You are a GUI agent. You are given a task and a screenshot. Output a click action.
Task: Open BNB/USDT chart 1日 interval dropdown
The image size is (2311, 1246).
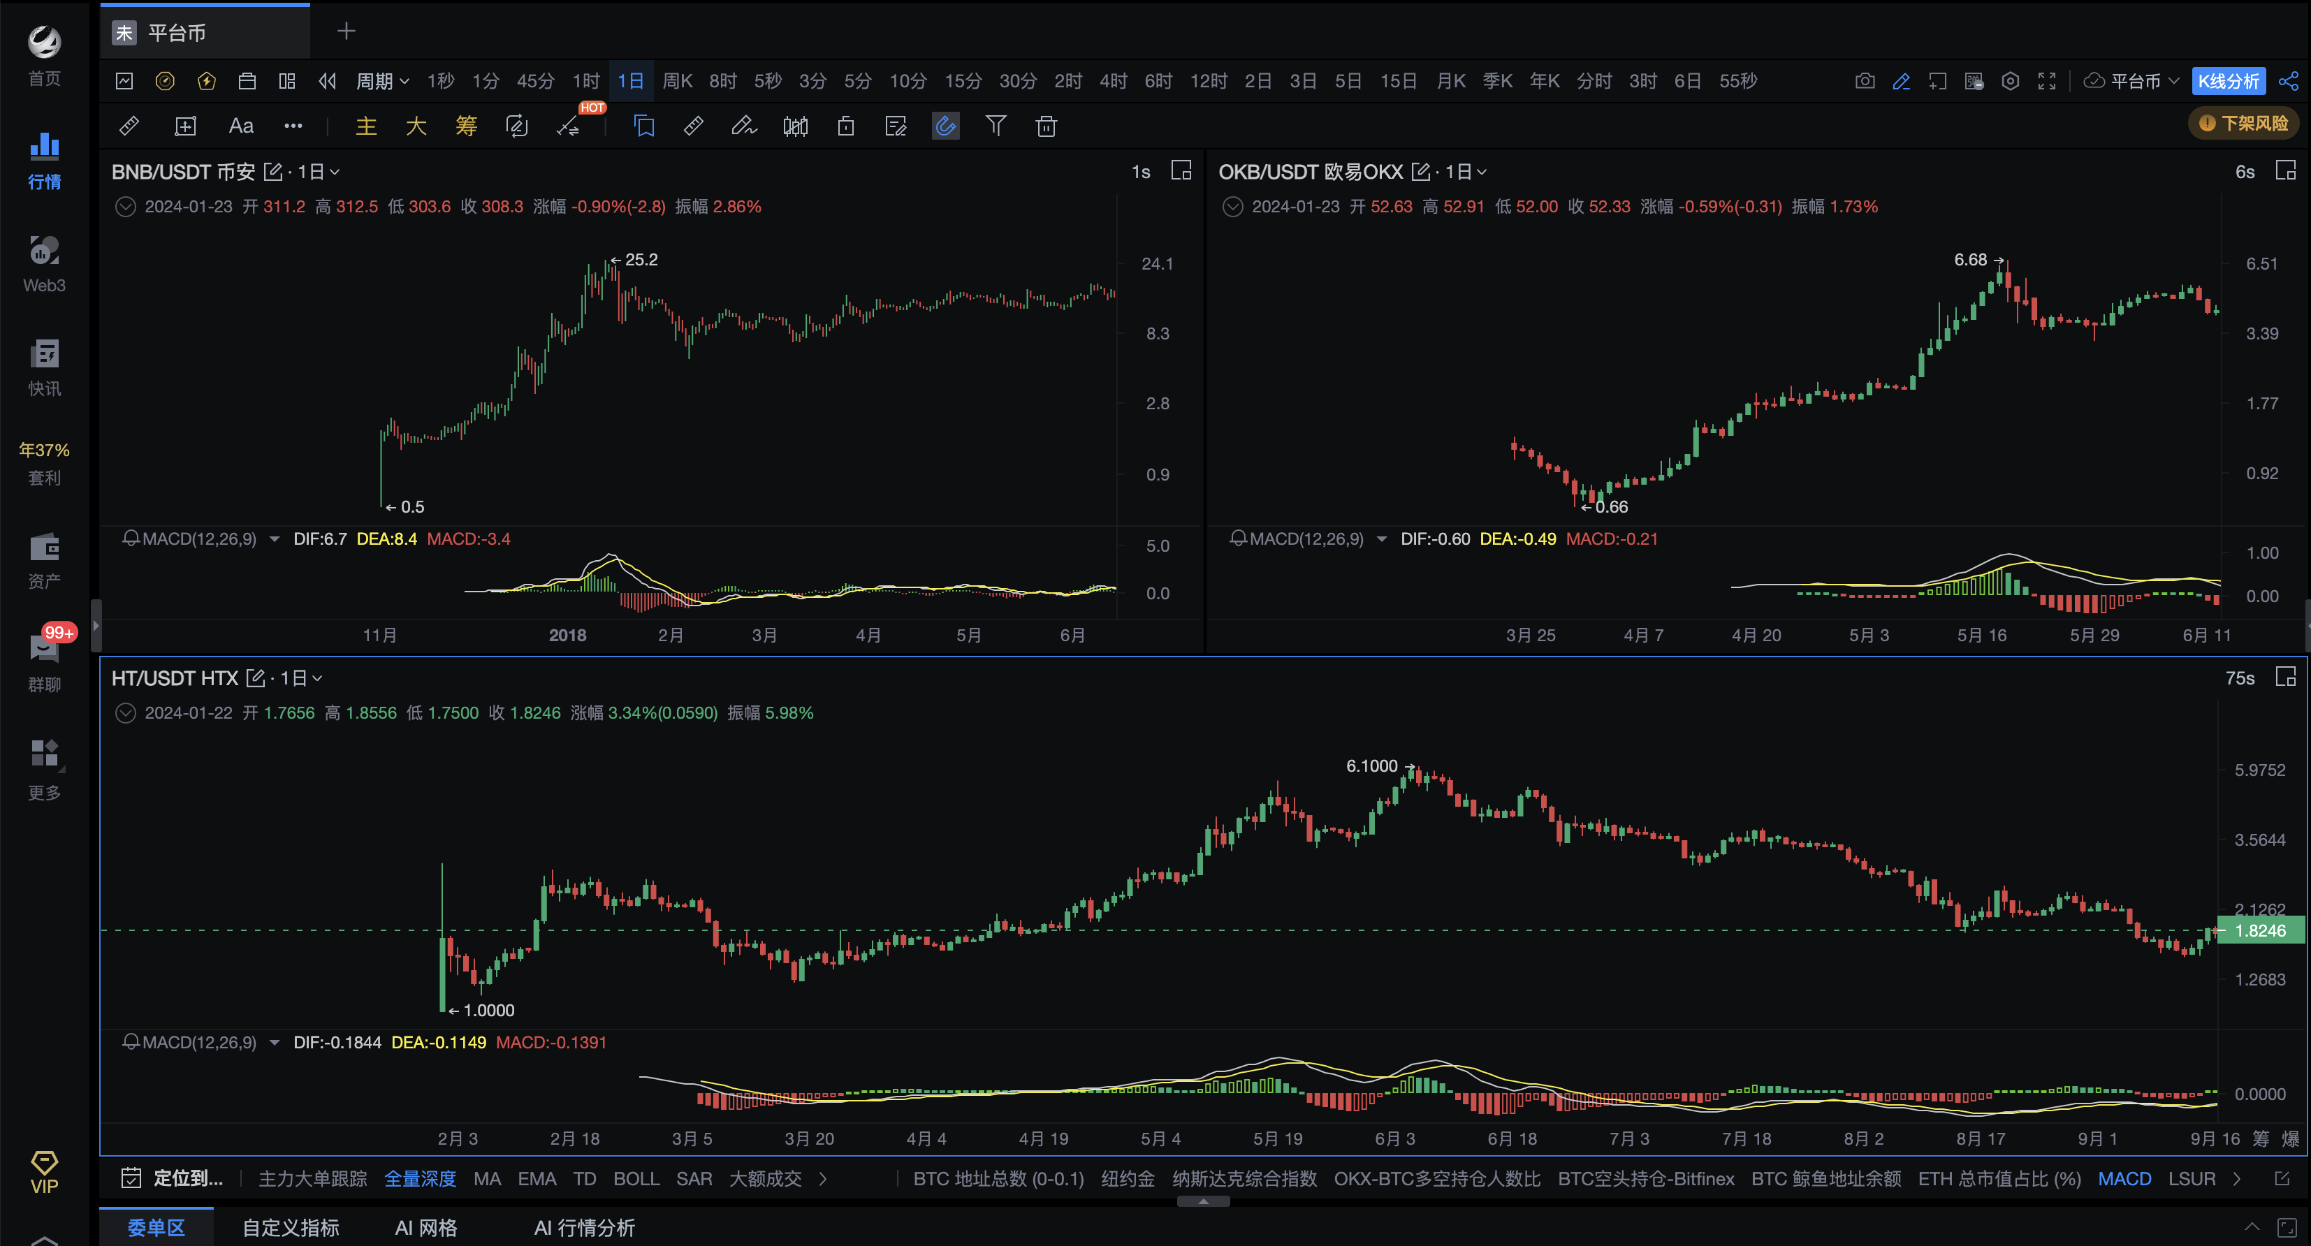(x=319, y=171)
